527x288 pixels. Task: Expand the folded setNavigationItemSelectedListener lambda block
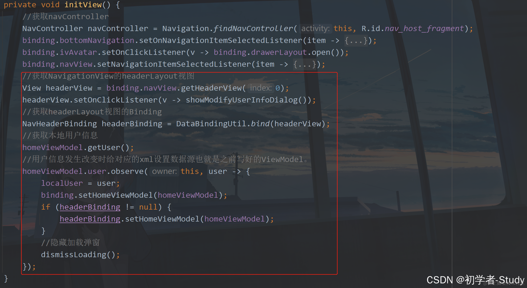click(305, 64)
